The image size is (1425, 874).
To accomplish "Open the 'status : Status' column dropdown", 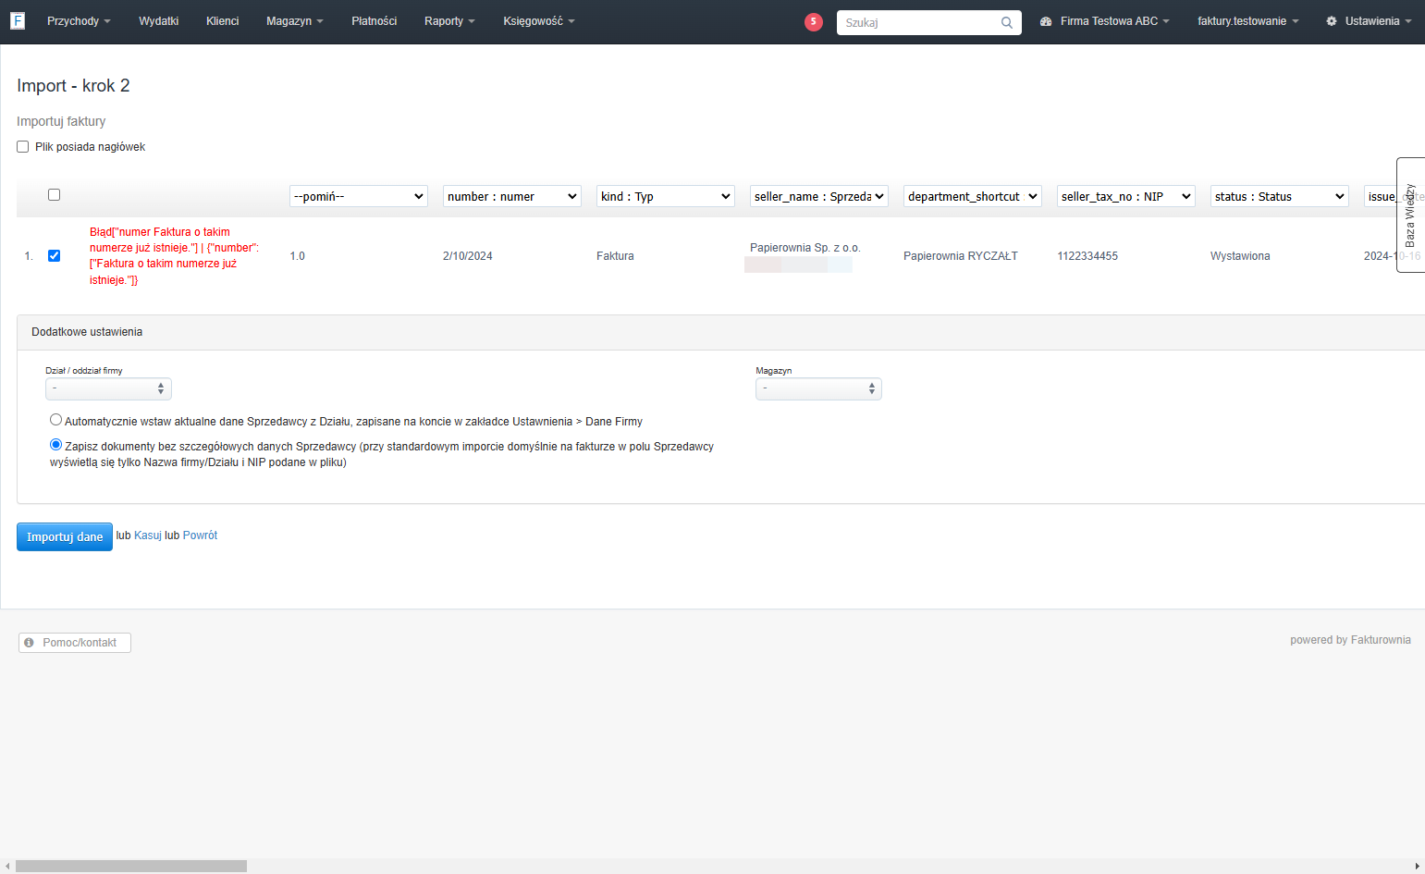I will 1280,196.
